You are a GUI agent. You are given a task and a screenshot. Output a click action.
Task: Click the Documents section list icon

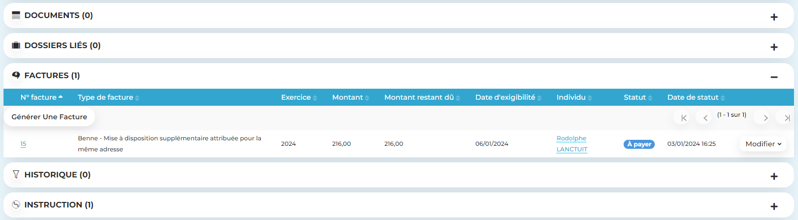(16, 16)
